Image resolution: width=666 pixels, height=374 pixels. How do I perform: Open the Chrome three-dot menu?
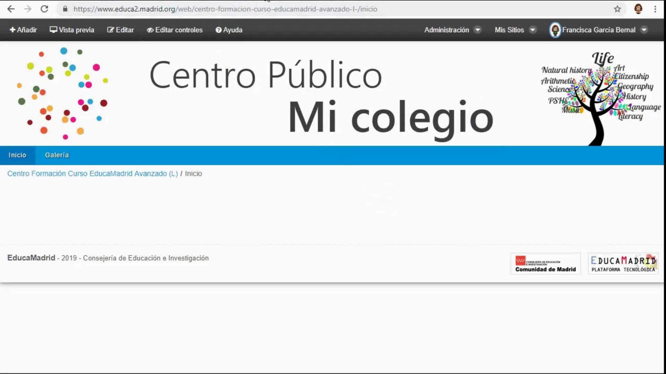click(655, 9)
